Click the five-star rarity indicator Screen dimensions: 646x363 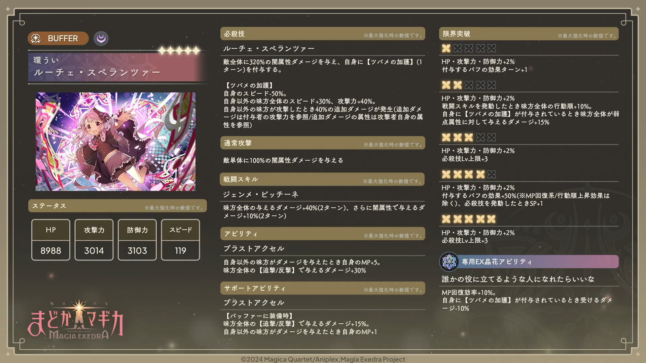click(x=179, y=51)
